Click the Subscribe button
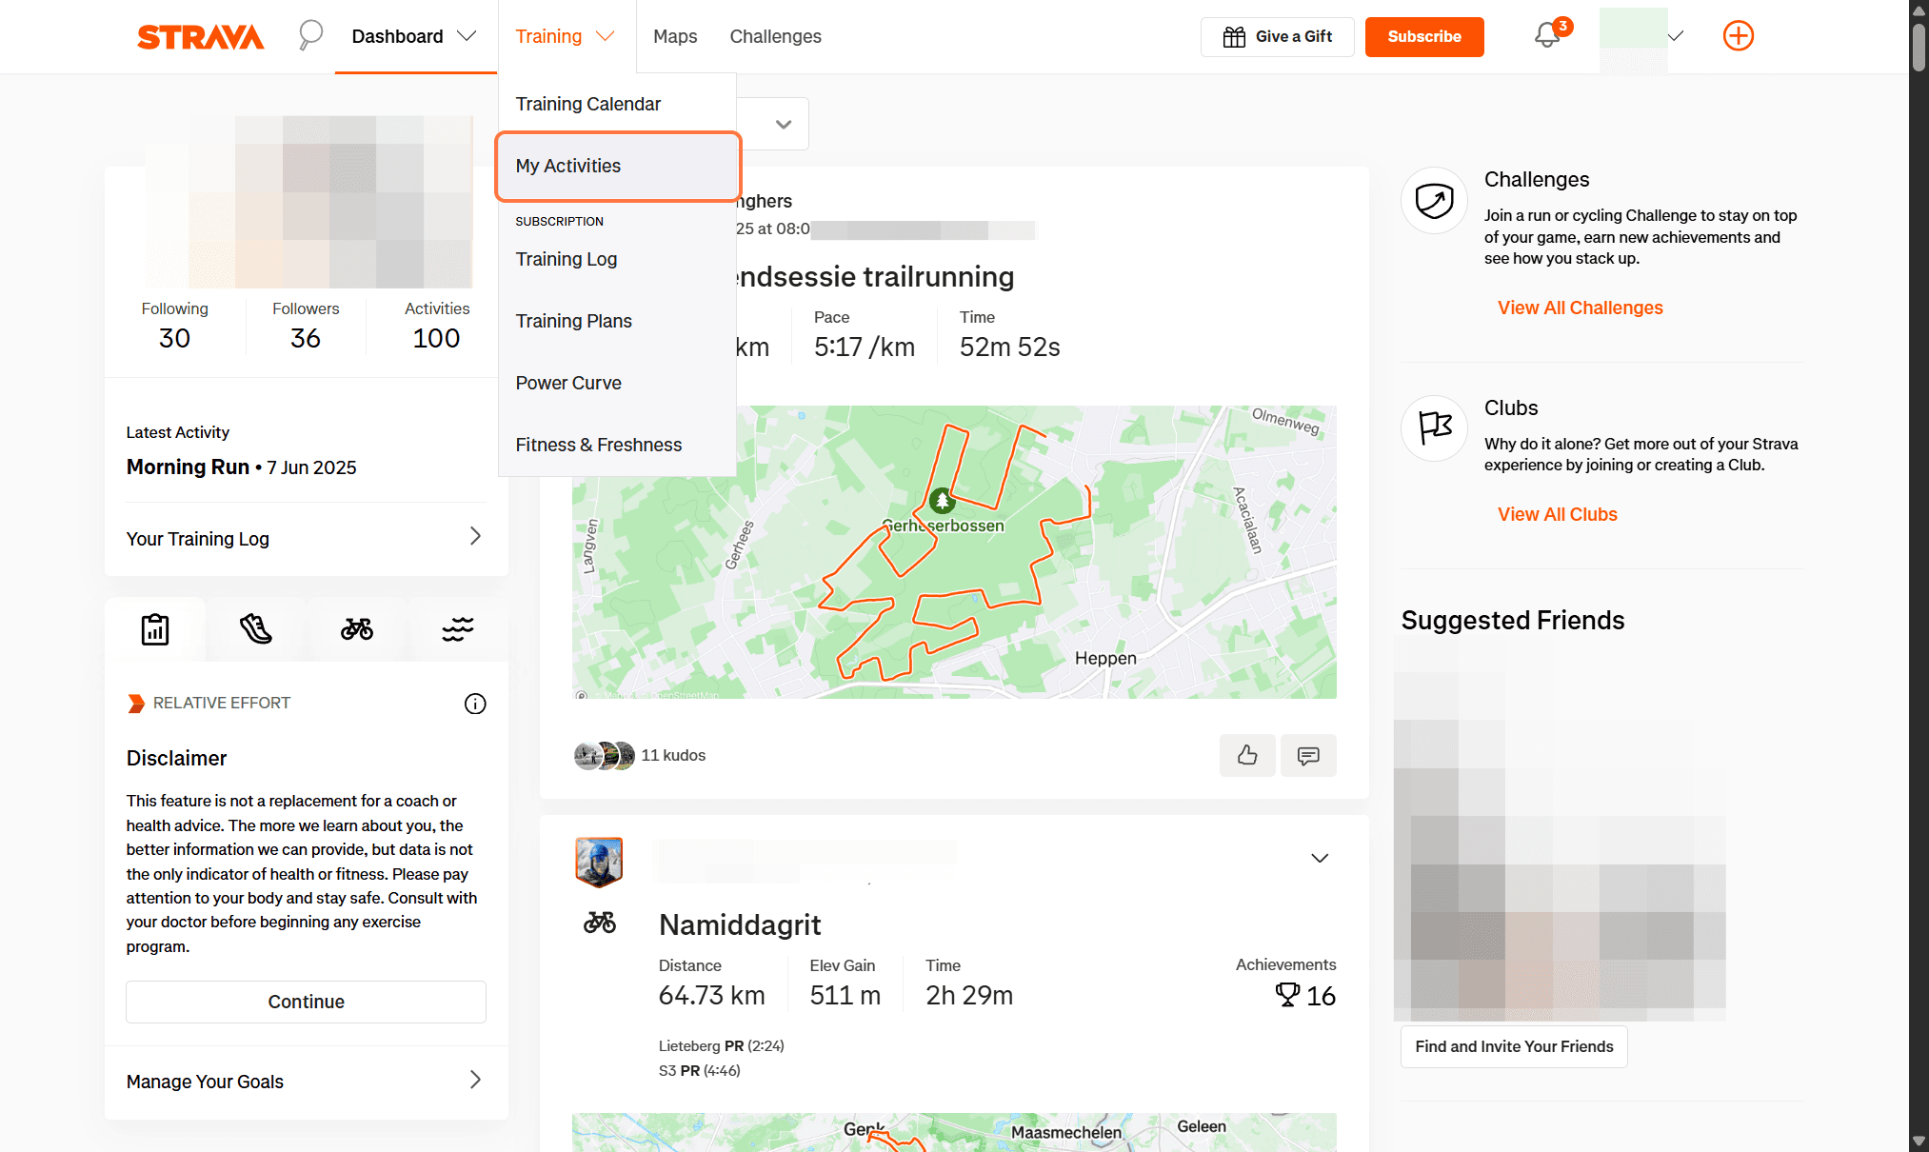Image resolution: width=1929 pixels, height=1152 pixels. (1424, 36)
